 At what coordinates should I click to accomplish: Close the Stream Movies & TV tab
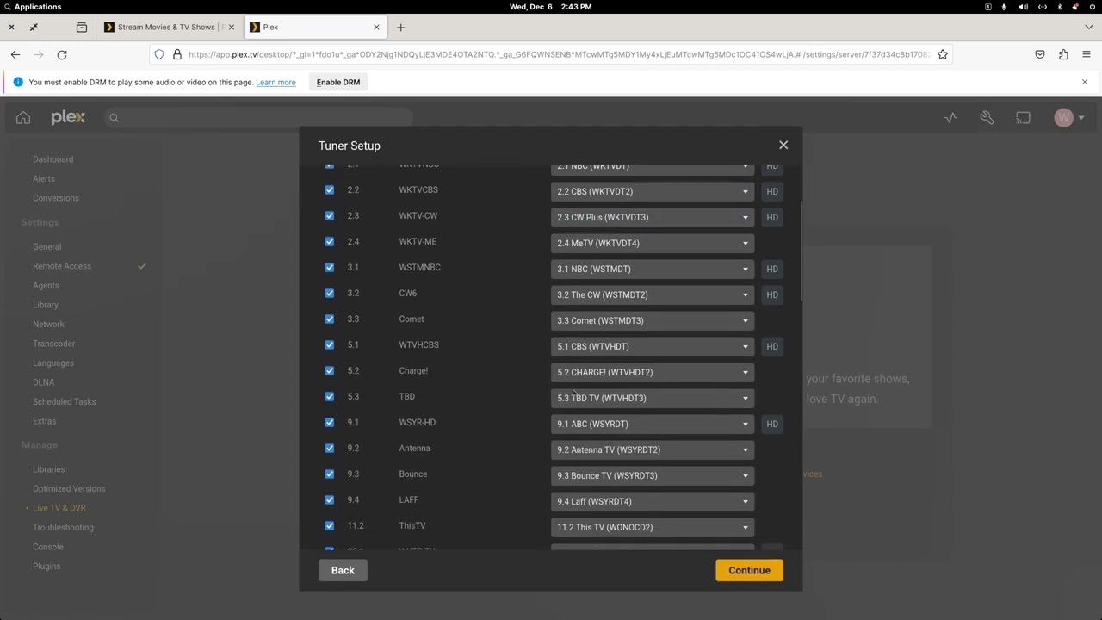[x=231, y=27]
